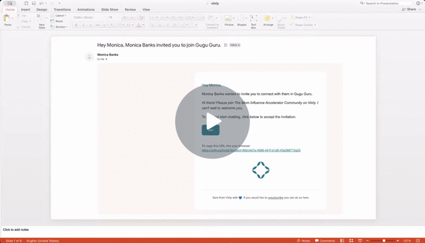Switch to the Home tab
Image resolution: width=425 pixels, height=243 pixels.
point(10,9)
